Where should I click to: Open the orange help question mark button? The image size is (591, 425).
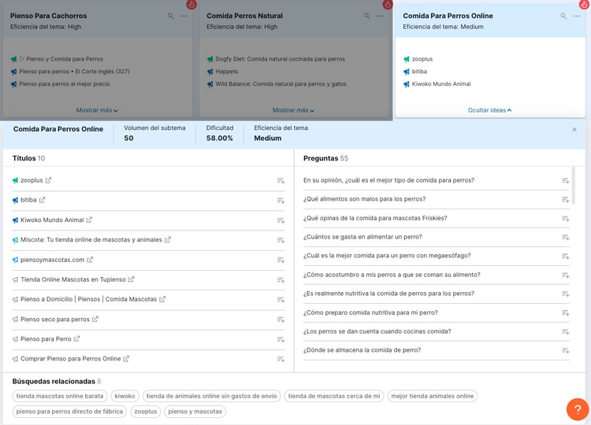(x=578, y=409)
